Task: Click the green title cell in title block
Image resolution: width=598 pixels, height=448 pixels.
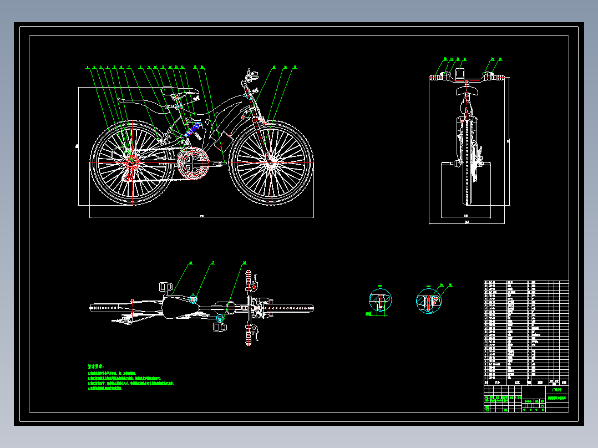Action: click(x=557, y=398)
